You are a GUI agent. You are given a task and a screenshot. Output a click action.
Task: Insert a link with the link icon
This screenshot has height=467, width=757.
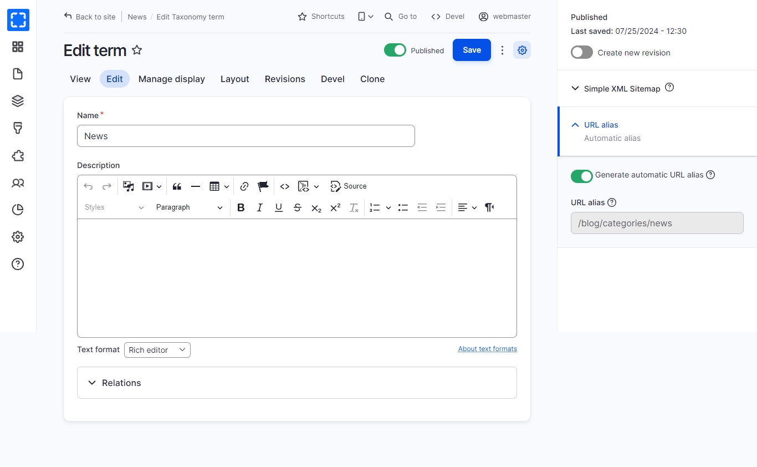click(x=244, y=186)
